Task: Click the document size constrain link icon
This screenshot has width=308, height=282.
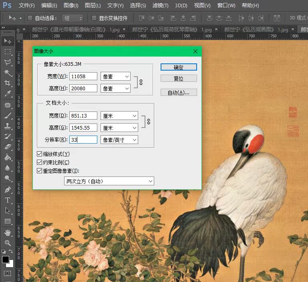Action: tap(149, 122)
